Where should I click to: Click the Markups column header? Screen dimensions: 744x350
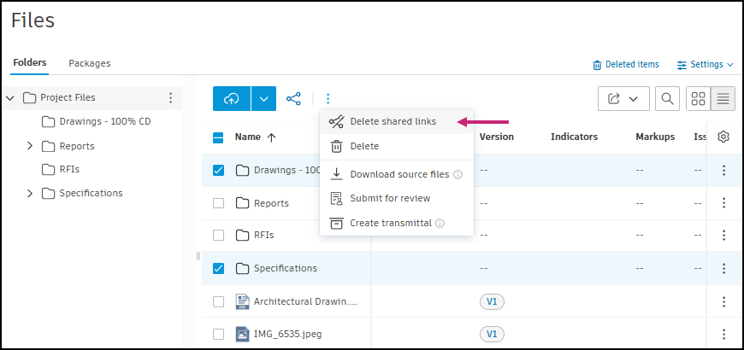pos(655,137)
